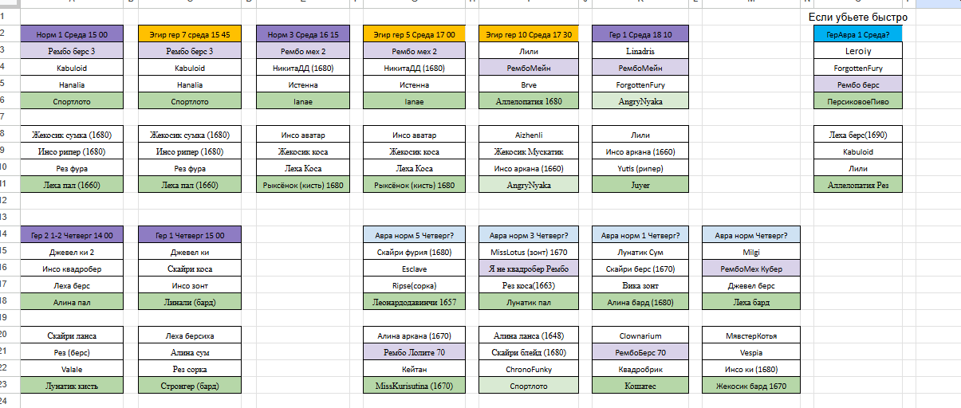Select the green 'Juyer' cell
Image resolution: width=961 pixels, height=408 pixels.
[x=640, y=185]
